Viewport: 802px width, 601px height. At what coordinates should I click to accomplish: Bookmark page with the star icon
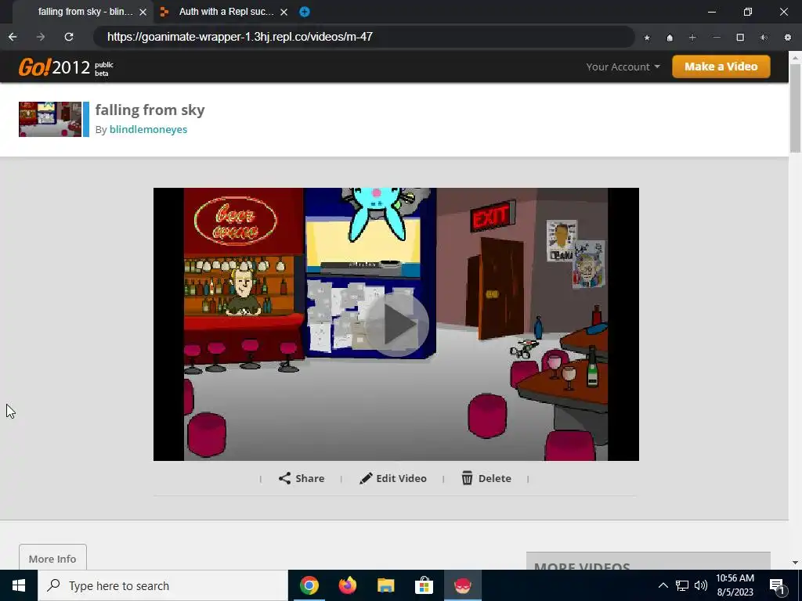(647, 38)
